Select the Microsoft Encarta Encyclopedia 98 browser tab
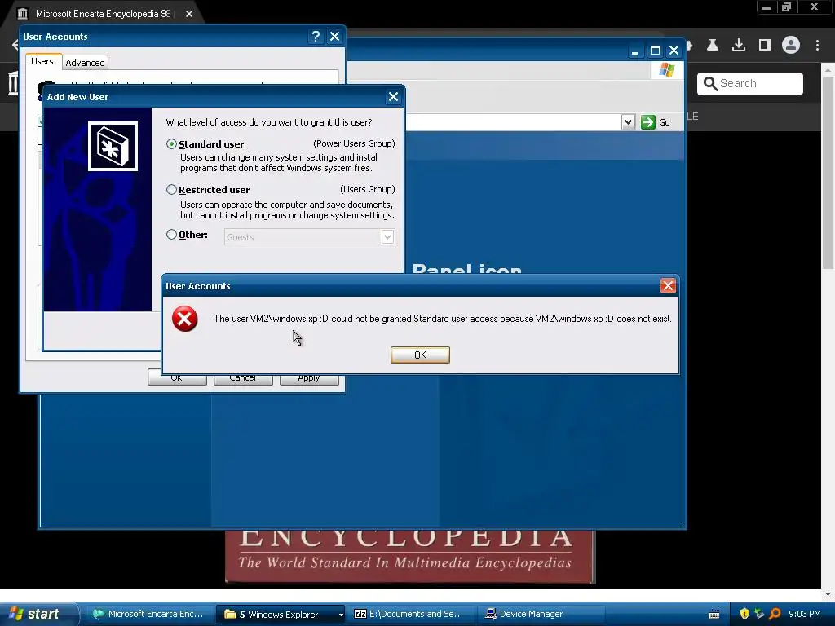 point(103,14)
